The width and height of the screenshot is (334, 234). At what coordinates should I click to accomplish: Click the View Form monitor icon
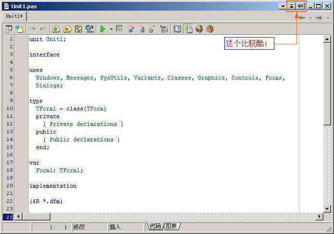177,29
